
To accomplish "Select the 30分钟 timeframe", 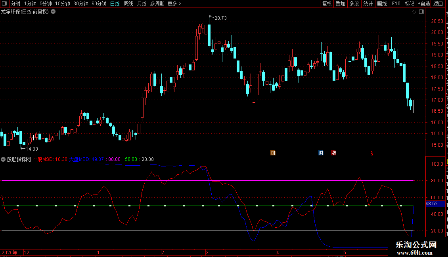I will [80, 4].
